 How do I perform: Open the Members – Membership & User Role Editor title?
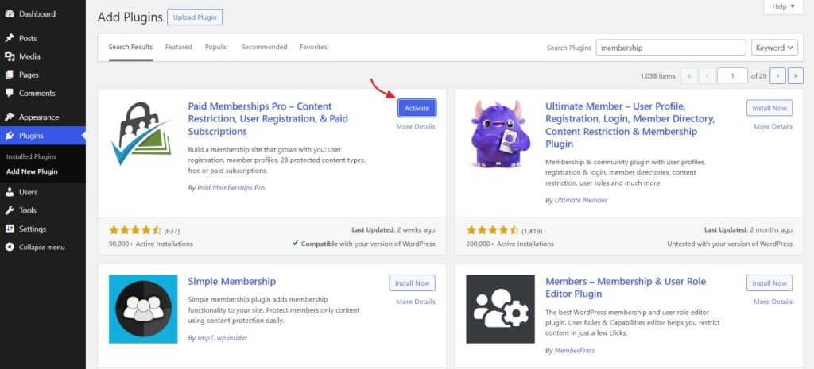point(626,287)
